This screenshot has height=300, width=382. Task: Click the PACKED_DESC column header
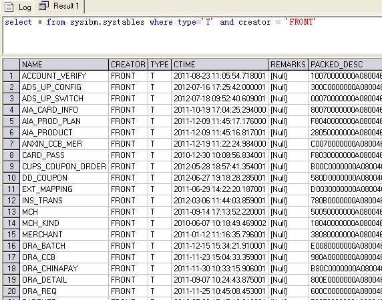tap(345, 65)
